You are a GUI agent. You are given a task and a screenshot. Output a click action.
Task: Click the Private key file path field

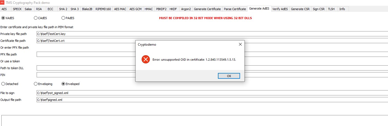[x=85, y=34]
